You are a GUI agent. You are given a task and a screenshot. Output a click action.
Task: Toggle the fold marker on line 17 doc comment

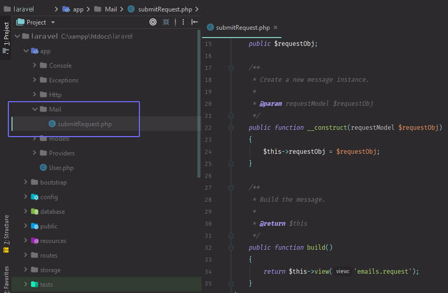231,68
